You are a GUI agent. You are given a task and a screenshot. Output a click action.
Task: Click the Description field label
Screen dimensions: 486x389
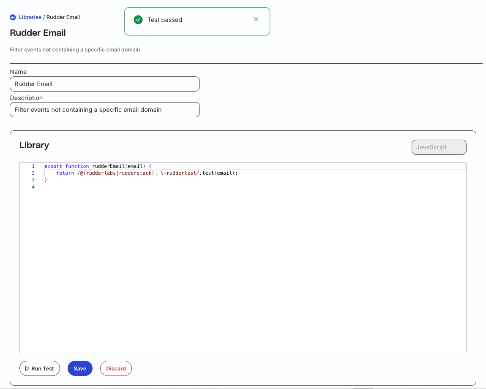pyautogui.click(x=26, y=98)
